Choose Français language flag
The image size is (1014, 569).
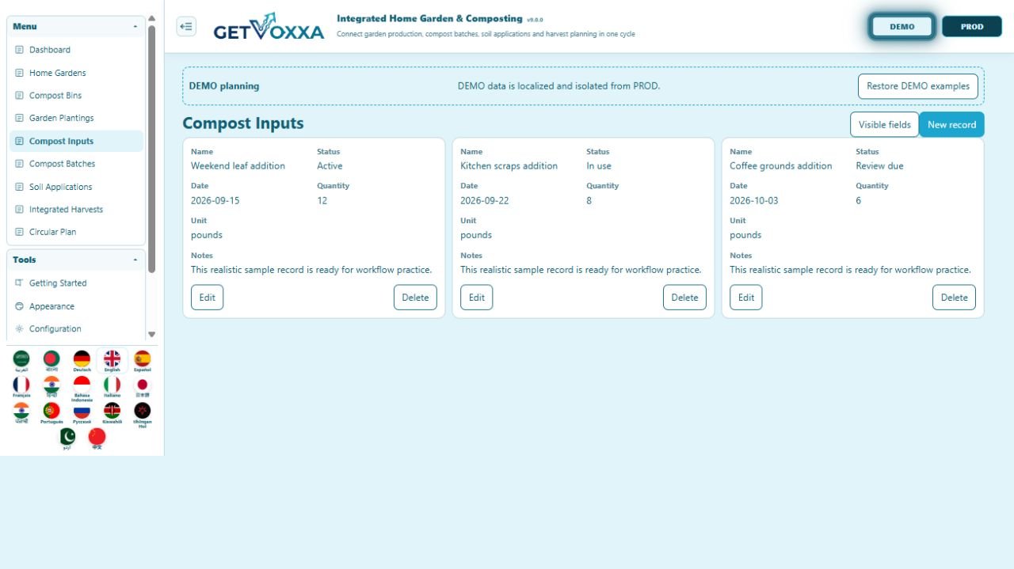pyautogui.click(x=21, y=386)
